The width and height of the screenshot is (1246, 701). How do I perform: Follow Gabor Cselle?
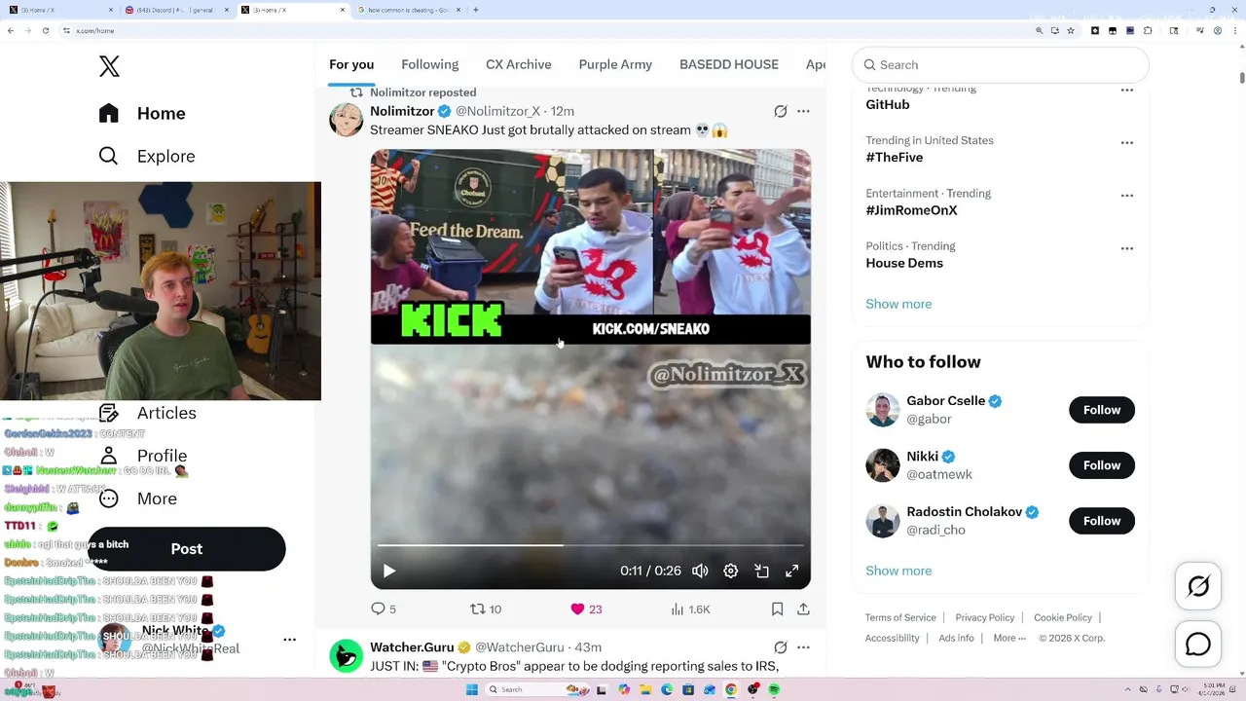pos(1102,410)
